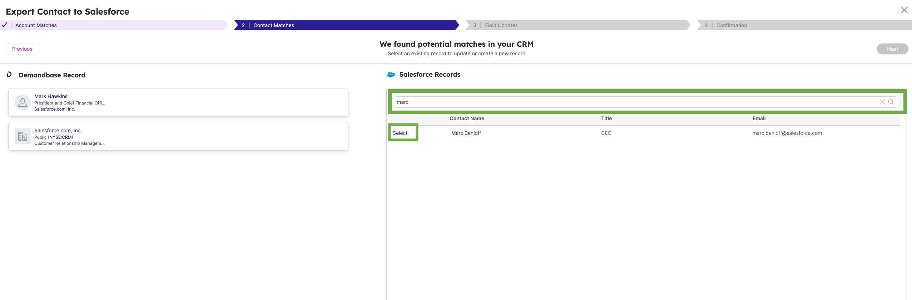Click the magnifying glass search icon

(x=891, y=102)
